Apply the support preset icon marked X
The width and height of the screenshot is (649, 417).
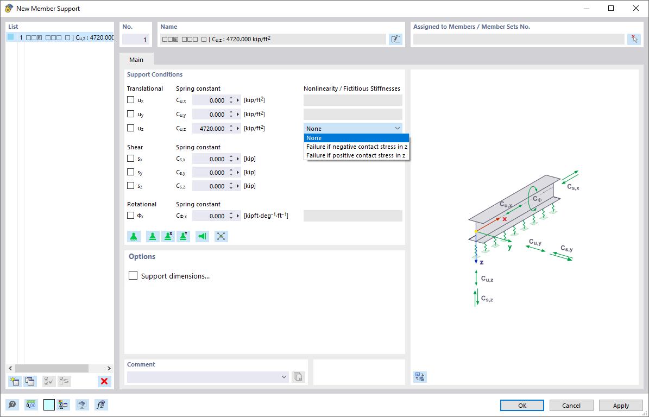coord(168,236)
